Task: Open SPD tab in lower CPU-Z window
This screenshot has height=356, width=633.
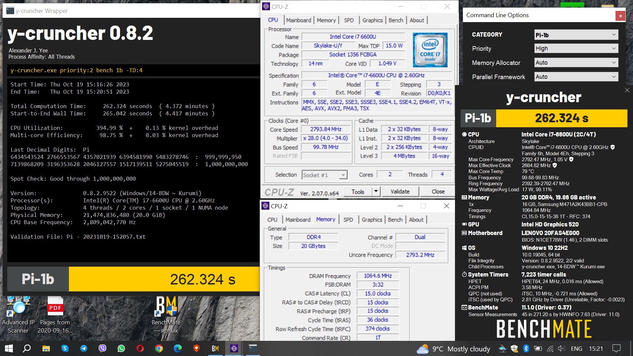Action: (x=348, y=220)
